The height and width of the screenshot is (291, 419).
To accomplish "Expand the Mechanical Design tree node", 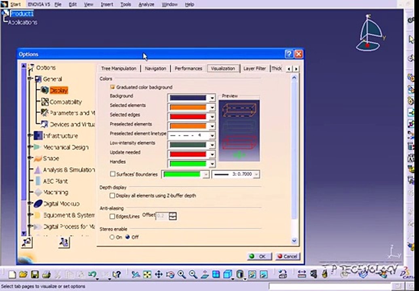I will pos(30,147).
